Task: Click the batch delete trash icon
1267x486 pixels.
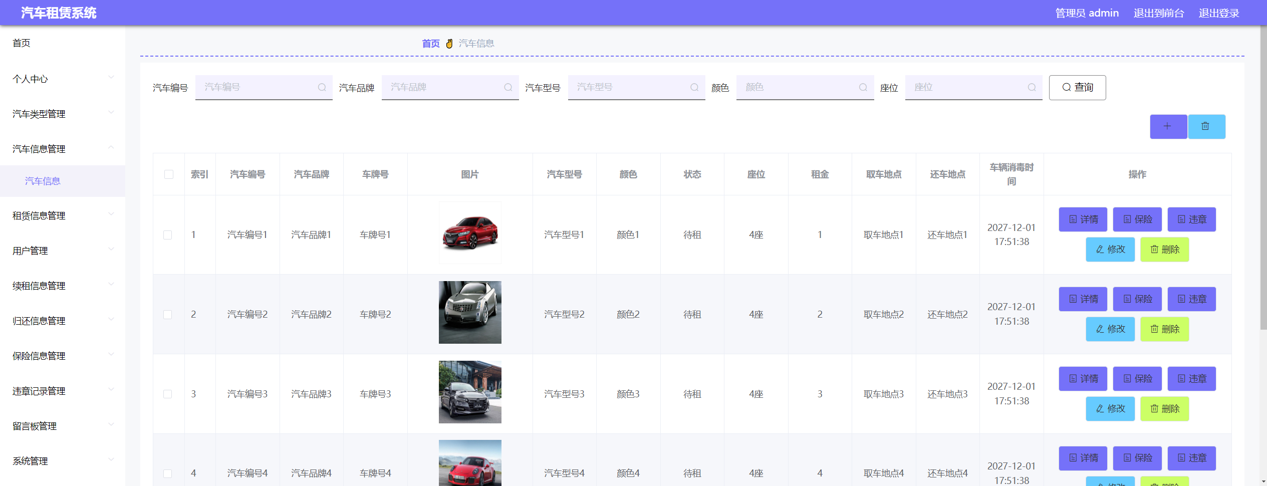Action: click(1206, 126)
